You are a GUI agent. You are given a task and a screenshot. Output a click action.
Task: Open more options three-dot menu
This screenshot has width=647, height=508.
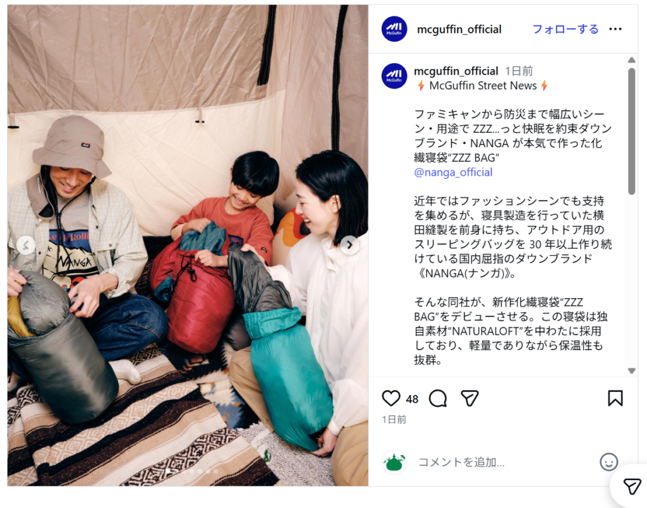coord(615,29)
